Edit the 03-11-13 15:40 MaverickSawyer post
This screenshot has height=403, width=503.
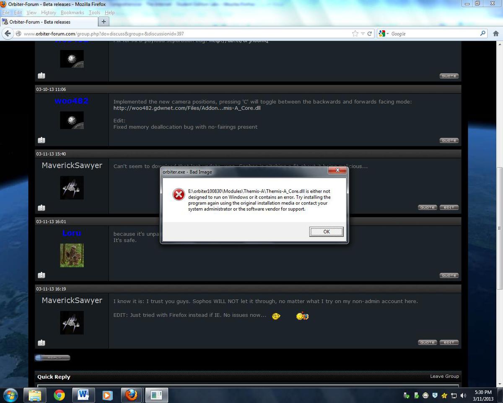click(449, 207)
